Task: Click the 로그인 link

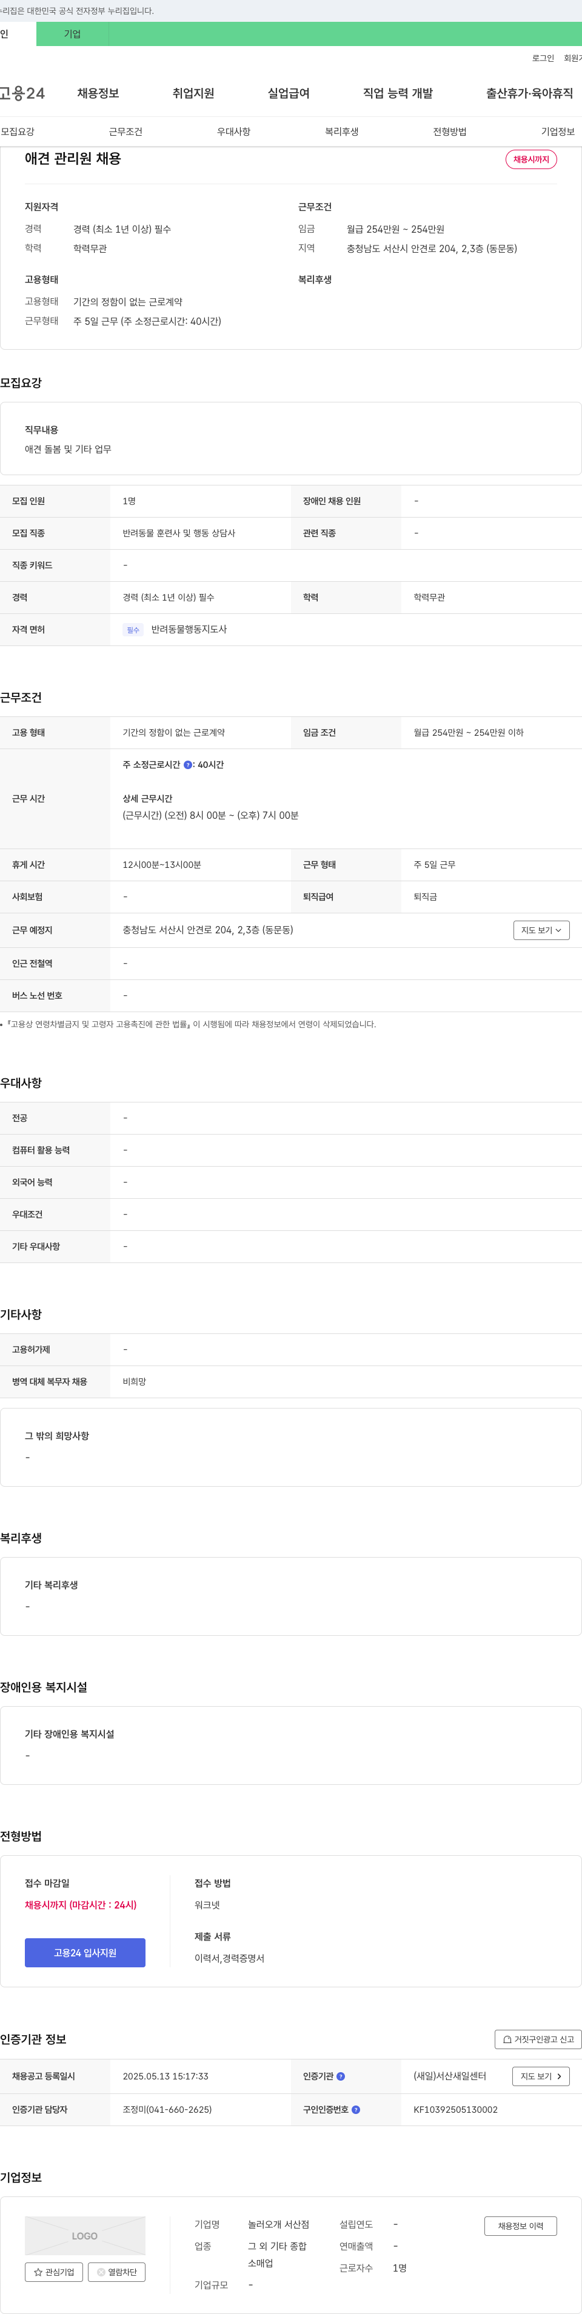Action: click(543, 58)
